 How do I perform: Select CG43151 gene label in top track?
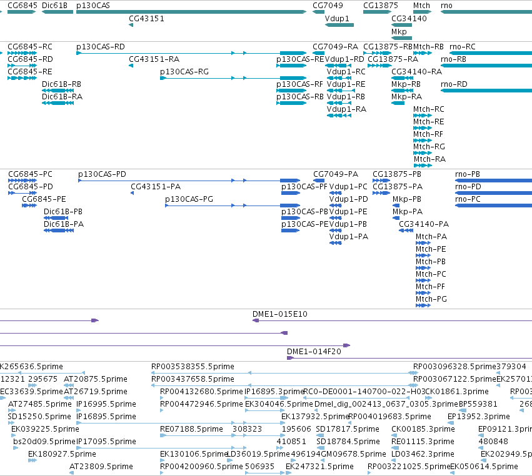(146, 19)
